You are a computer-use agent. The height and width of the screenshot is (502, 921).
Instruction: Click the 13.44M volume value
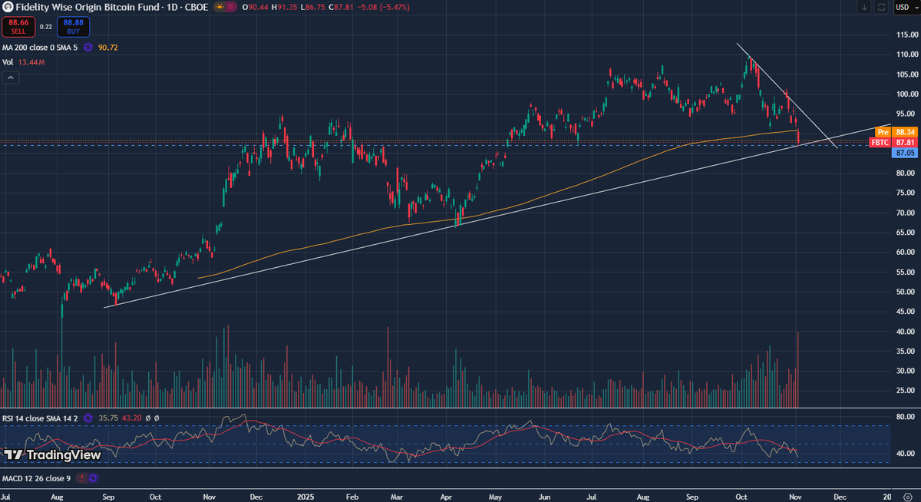pos(30,61)
